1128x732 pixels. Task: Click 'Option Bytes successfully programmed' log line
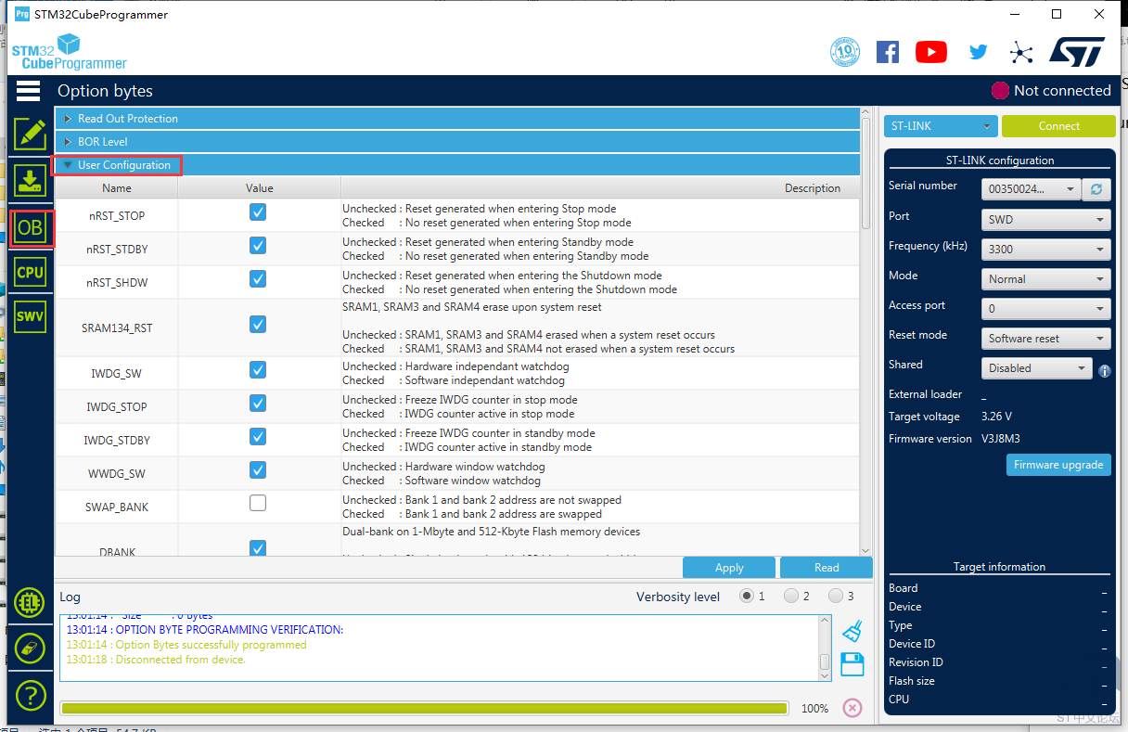pyautogui.click(x=186, y=645)
